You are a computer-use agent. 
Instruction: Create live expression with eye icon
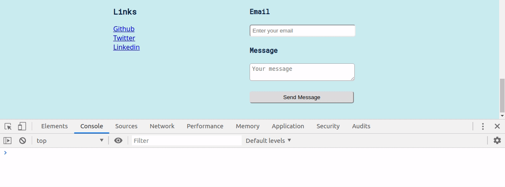coord(119,141)
